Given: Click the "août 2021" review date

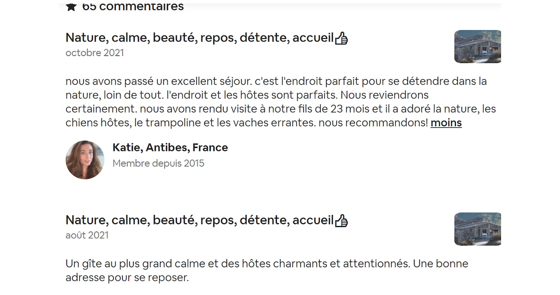Looking at the screenshot, I should click(x=87, y=235).
